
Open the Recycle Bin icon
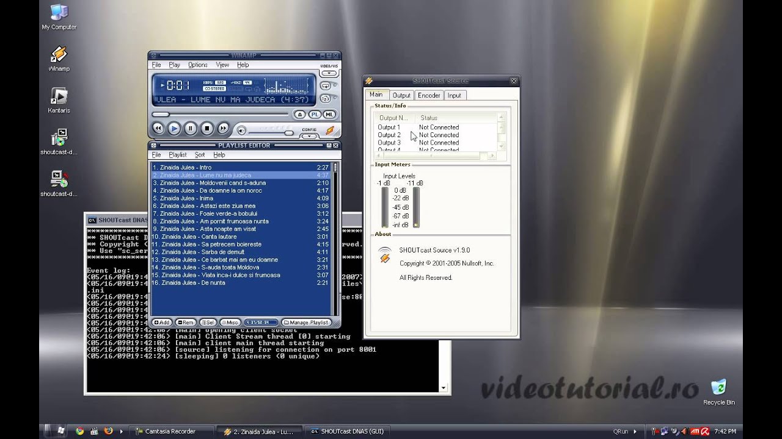[718, 392]
